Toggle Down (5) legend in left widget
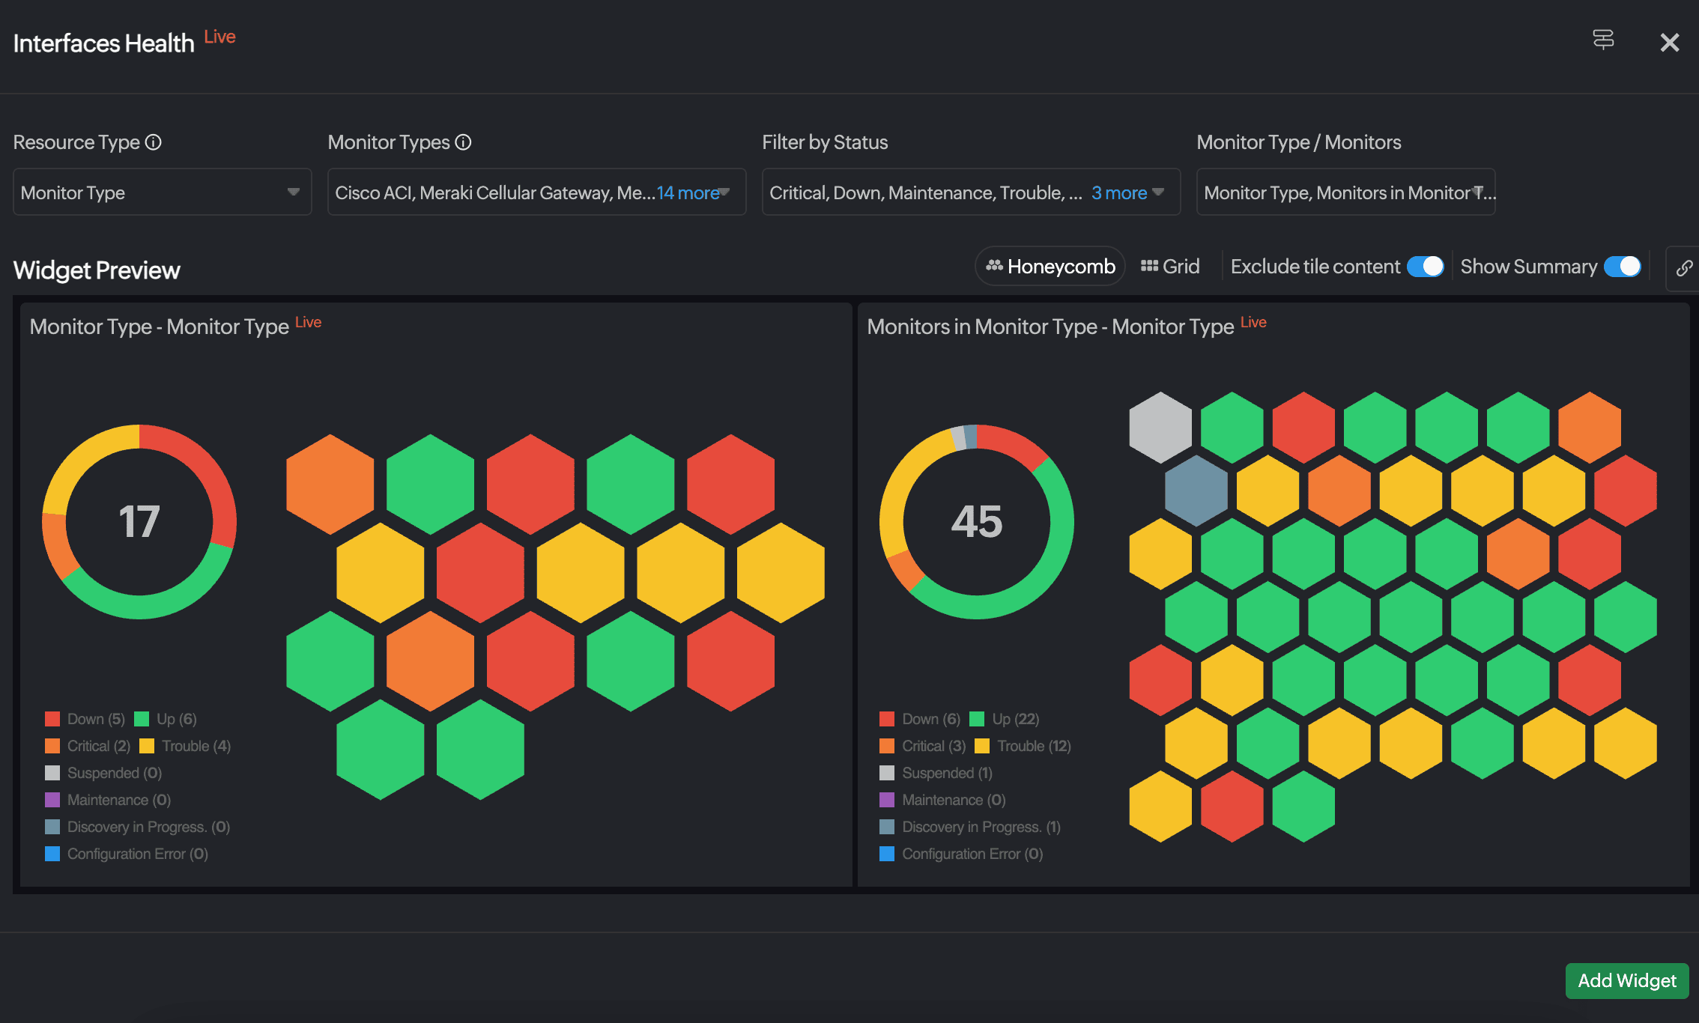This screenshot has width=1699, height=1023. tap(85, 719)
